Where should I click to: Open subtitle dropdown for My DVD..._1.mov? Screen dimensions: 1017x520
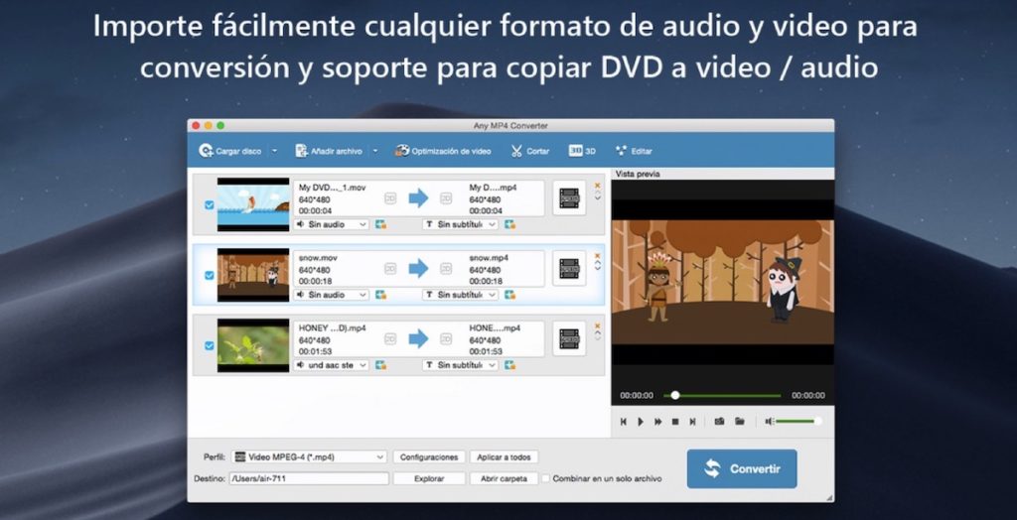point(461,224)
